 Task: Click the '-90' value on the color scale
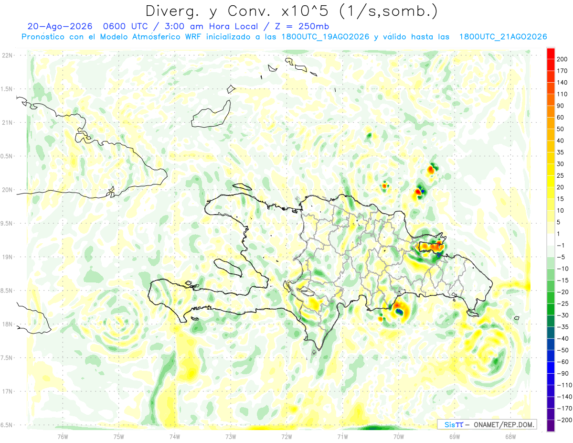(x=562, y=373)
